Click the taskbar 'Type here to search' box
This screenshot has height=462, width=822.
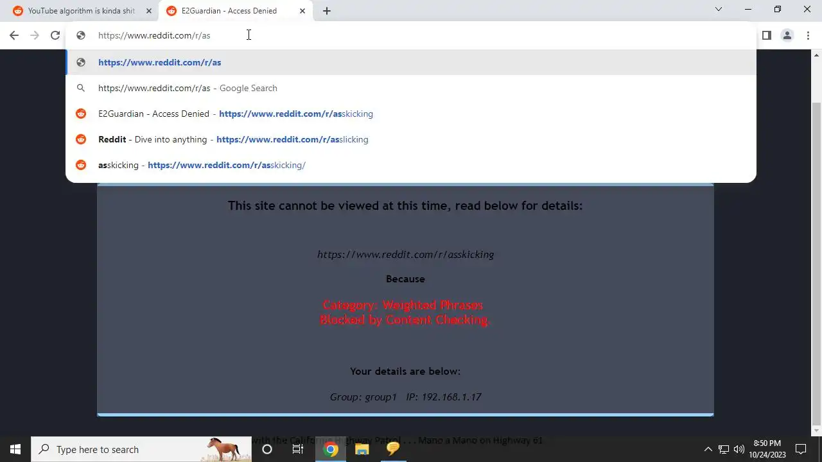(141, 449)
